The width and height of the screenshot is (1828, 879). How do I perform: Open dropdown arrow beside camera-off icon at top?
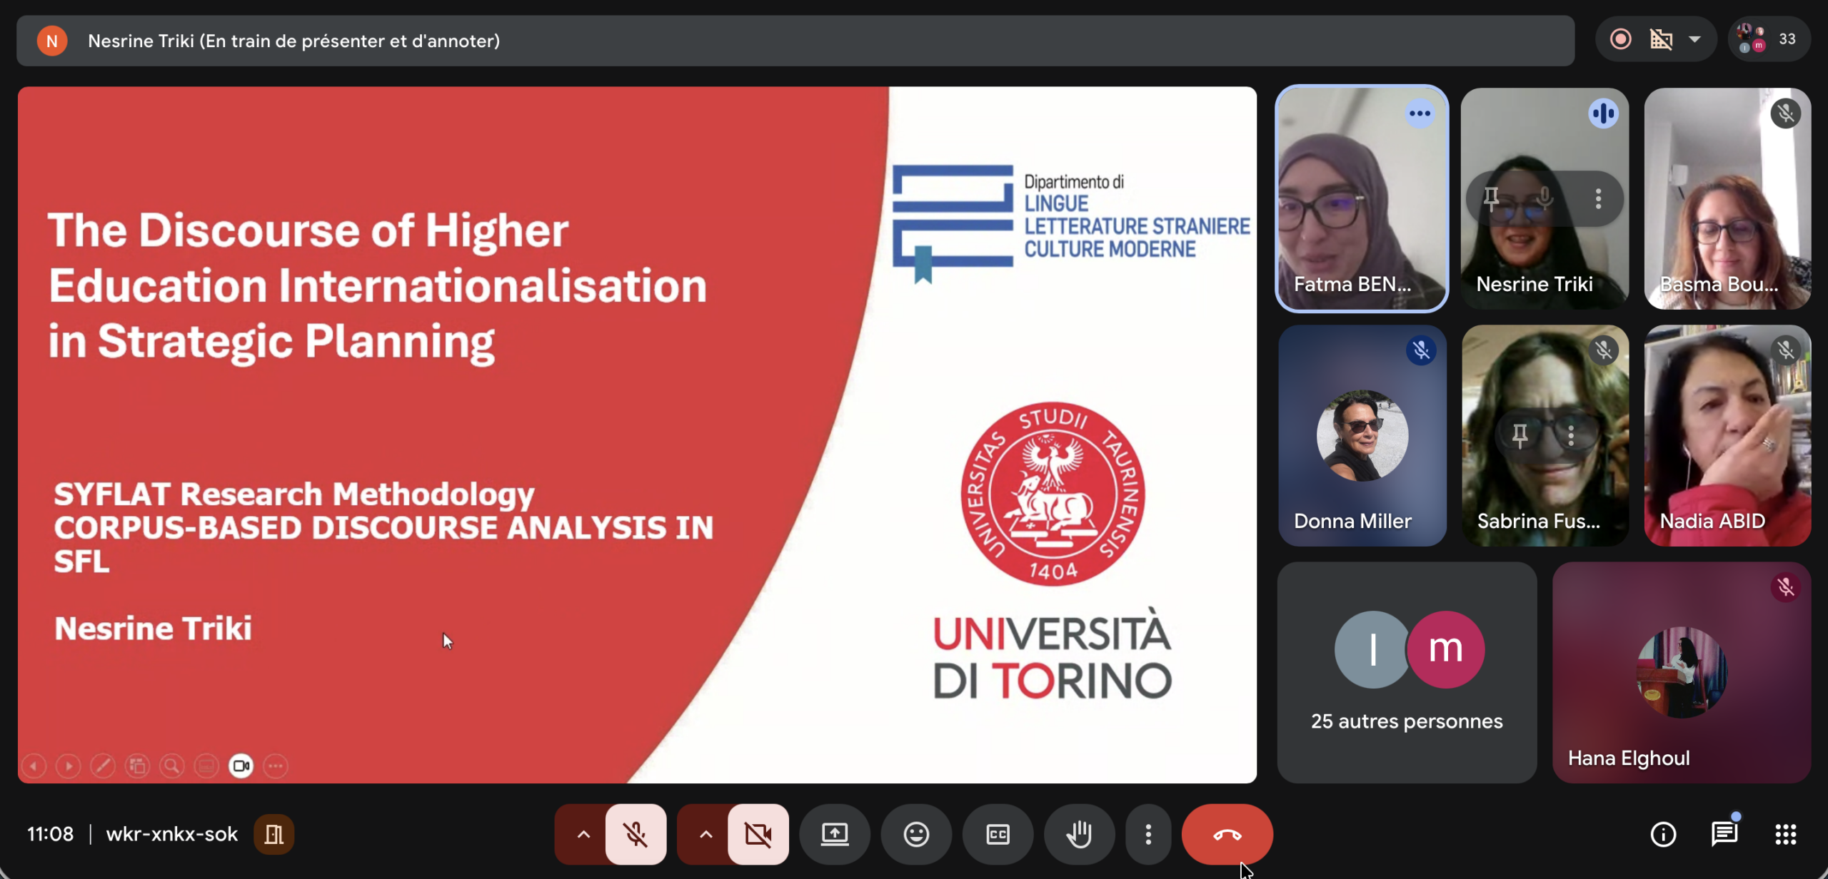point(1694,39)
